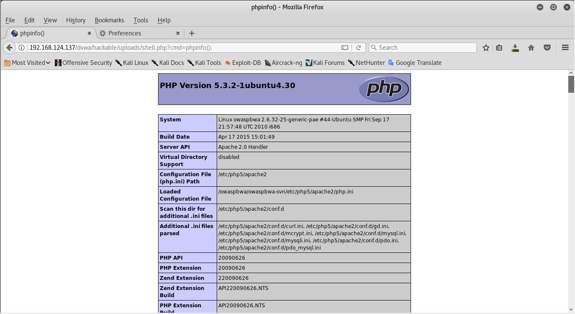Open a new tab with the plus button
The image size is (575, 314).
point(192,33)
